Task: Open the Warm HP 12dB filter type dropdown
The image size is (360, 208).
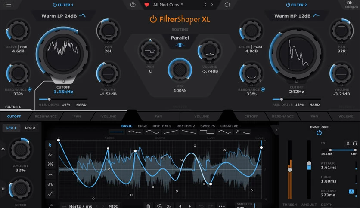Action: [x=297, y=16]
